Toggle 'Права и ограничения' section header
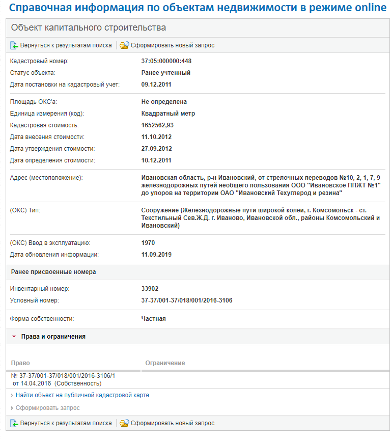 (53, 337)
